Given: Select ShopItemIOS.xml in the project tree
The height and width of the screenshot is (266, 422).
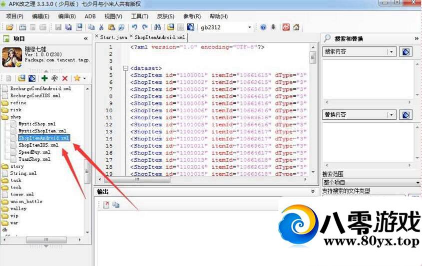Looking at the screenshot, I should 38,145.
